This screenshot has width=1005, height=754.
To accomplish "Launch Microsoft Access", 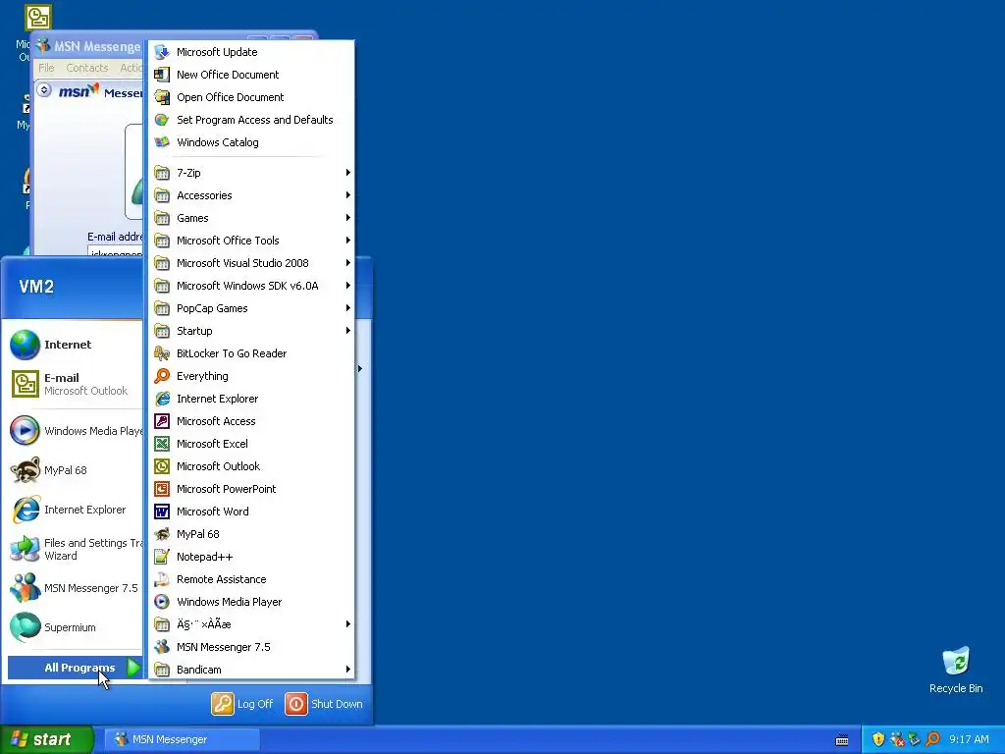I will point(251,421).
